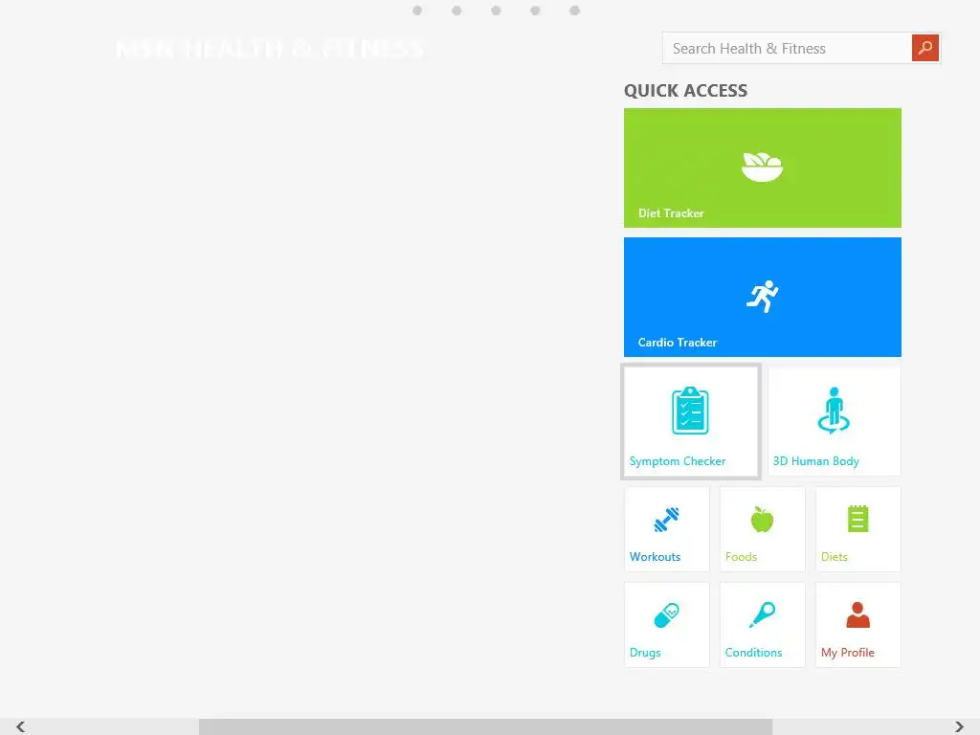Open the Diets notepad tile

point(858,529)
